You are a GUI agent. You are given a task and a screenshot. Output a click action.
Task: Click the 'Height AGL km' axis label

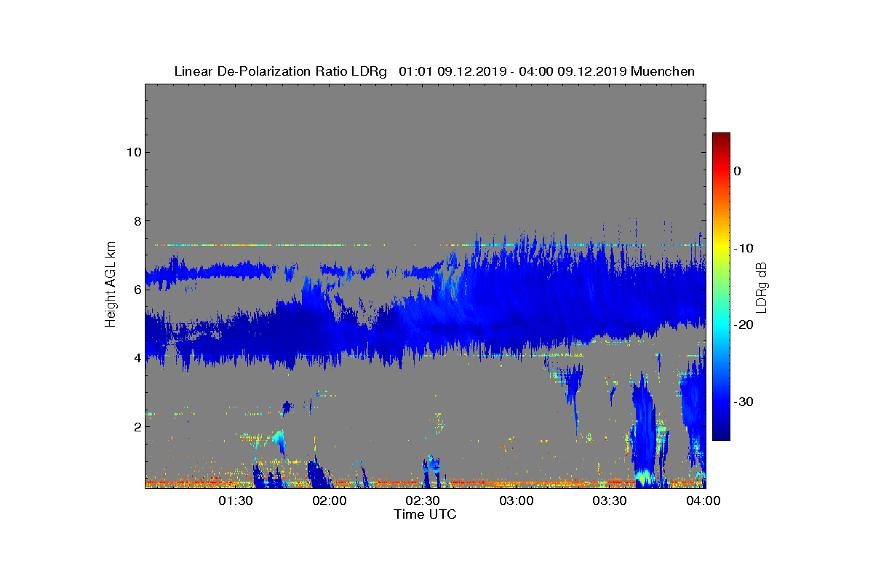pos(111,285)
